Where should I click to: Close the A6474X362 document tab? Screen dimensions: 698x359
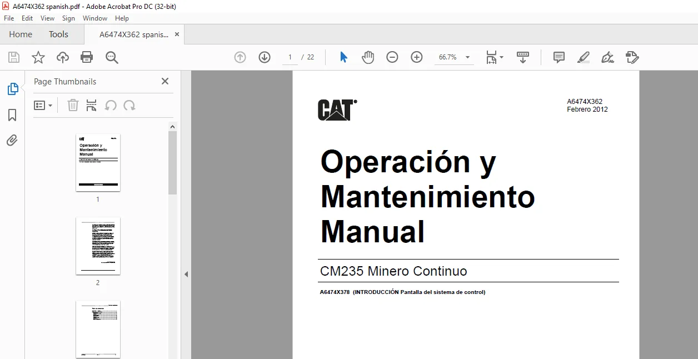pos(177,34)
